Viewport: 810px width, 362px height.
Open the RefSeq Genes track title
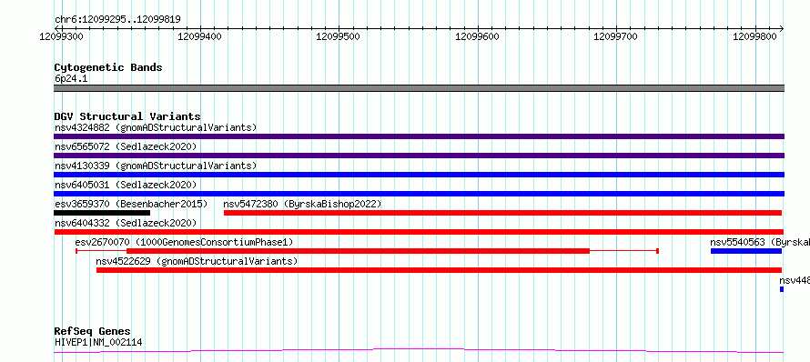point(93,332)
